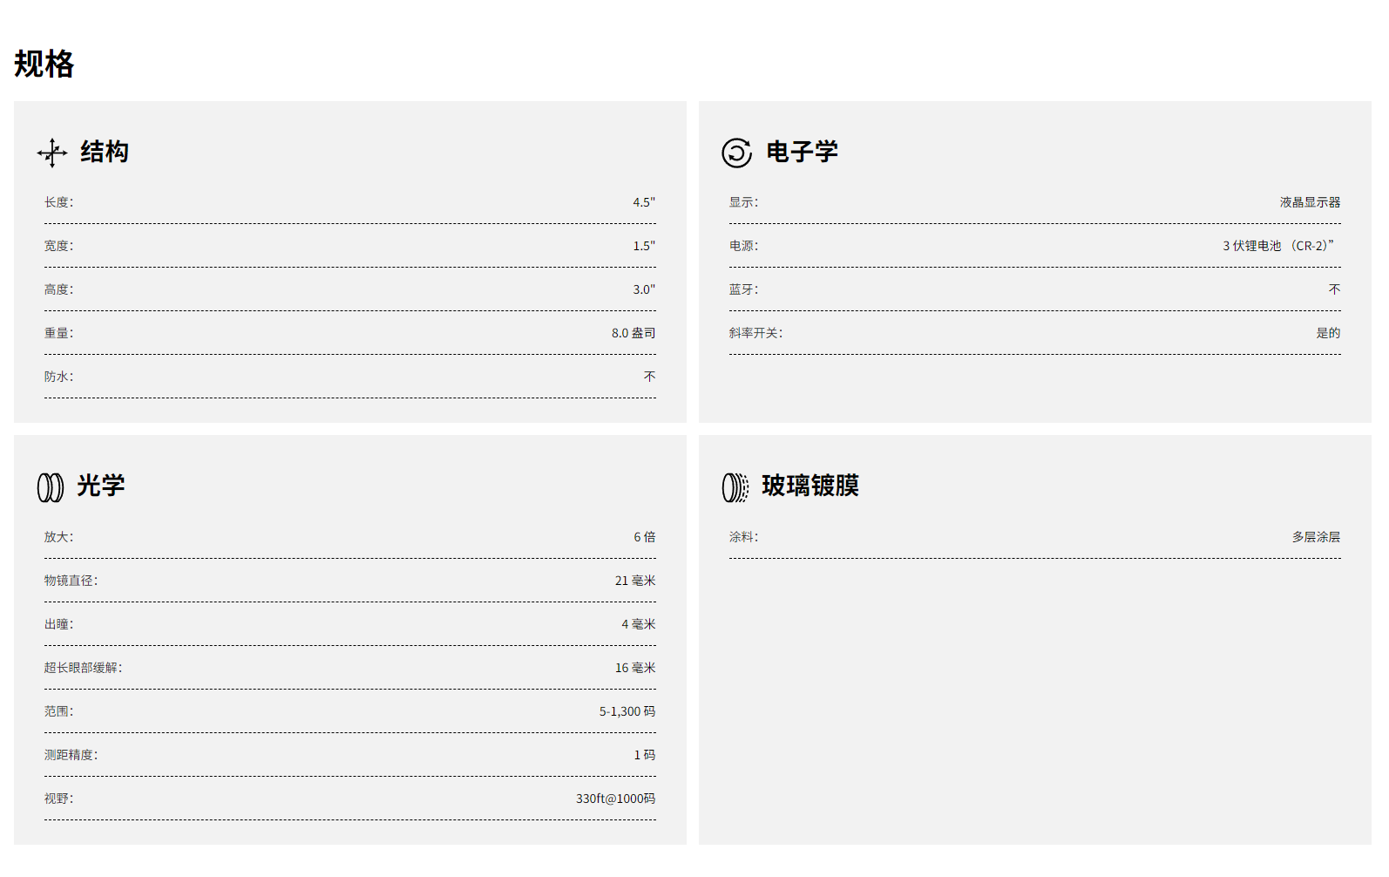1389x877 pixels.
Task: Select the 6 倍 magnification value
Action: coord(645,537)
